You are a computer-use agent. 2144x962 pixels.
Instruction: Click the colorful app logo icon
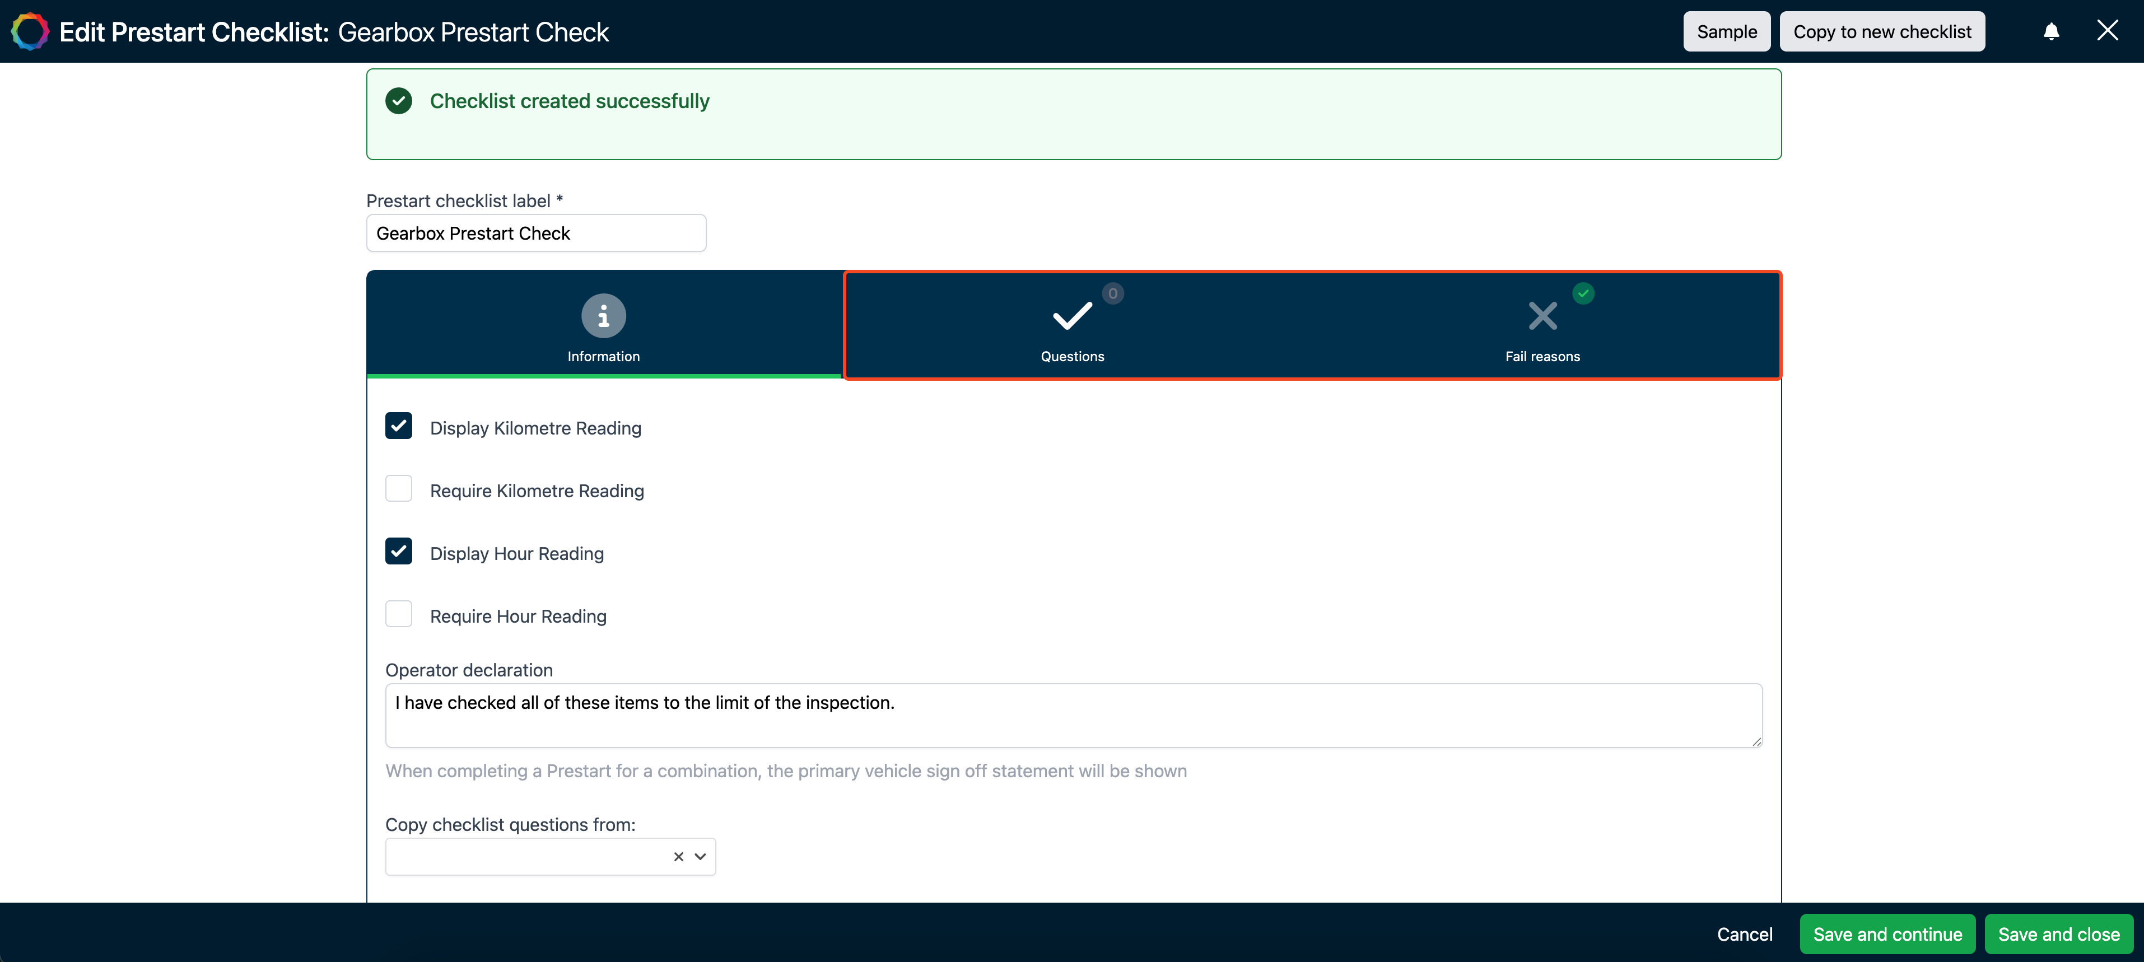click(30, 31)
